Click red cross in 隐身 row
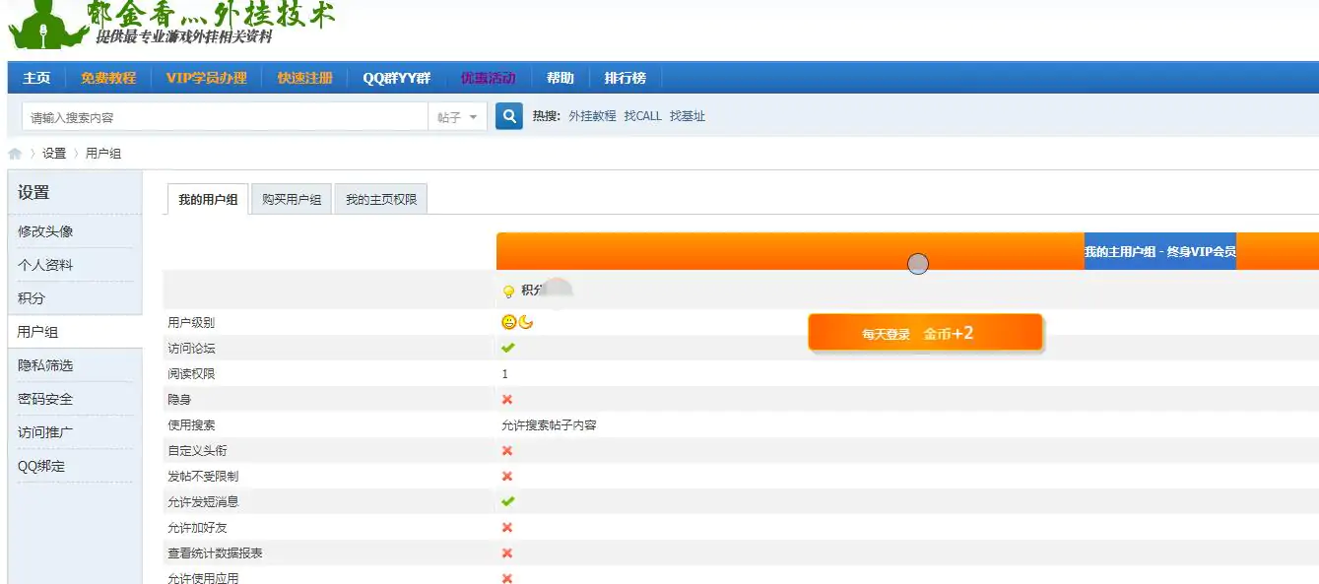The image size is (1319, 584). click(507, 399)
